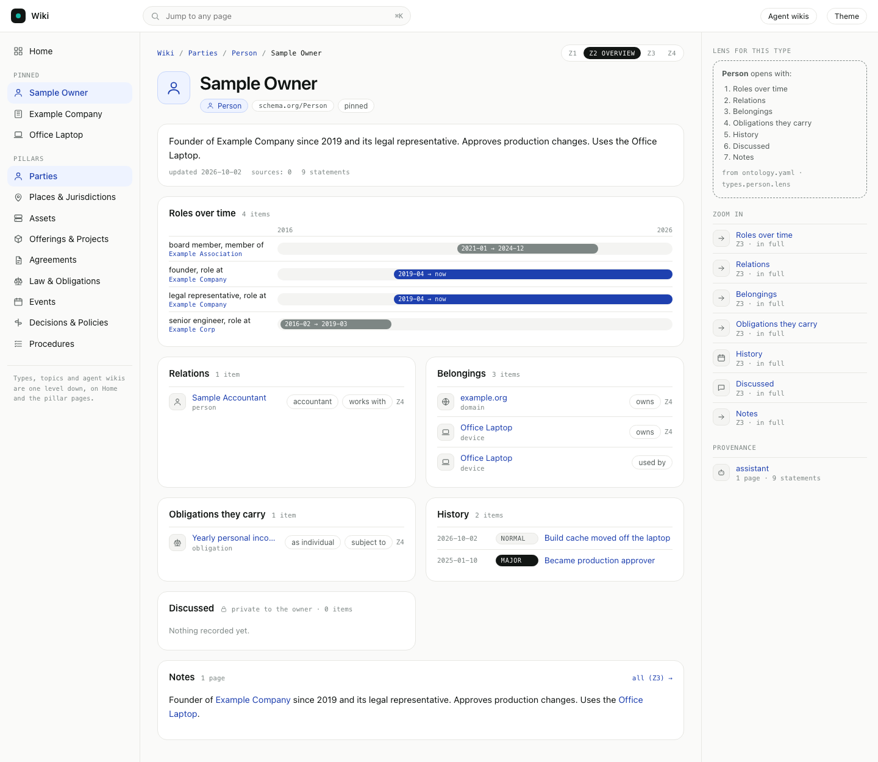The height and width of the screenshot is (762, 878).
Task: Open Roles over time in full zoom link
Action: pos(764,235)
